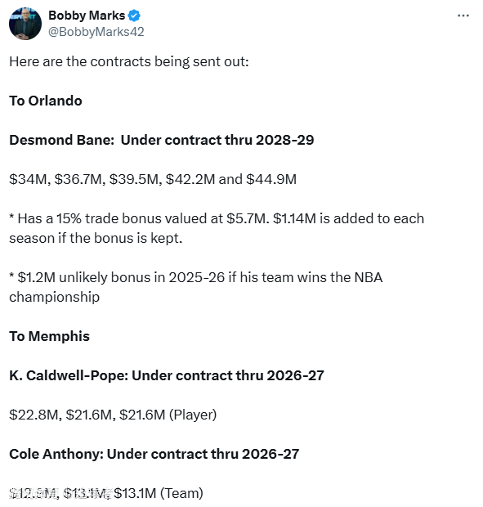The width and height of the screenshot is (483, 507).
Task: Click the $22.8M, $21.6M salary line
Action: 113,415
